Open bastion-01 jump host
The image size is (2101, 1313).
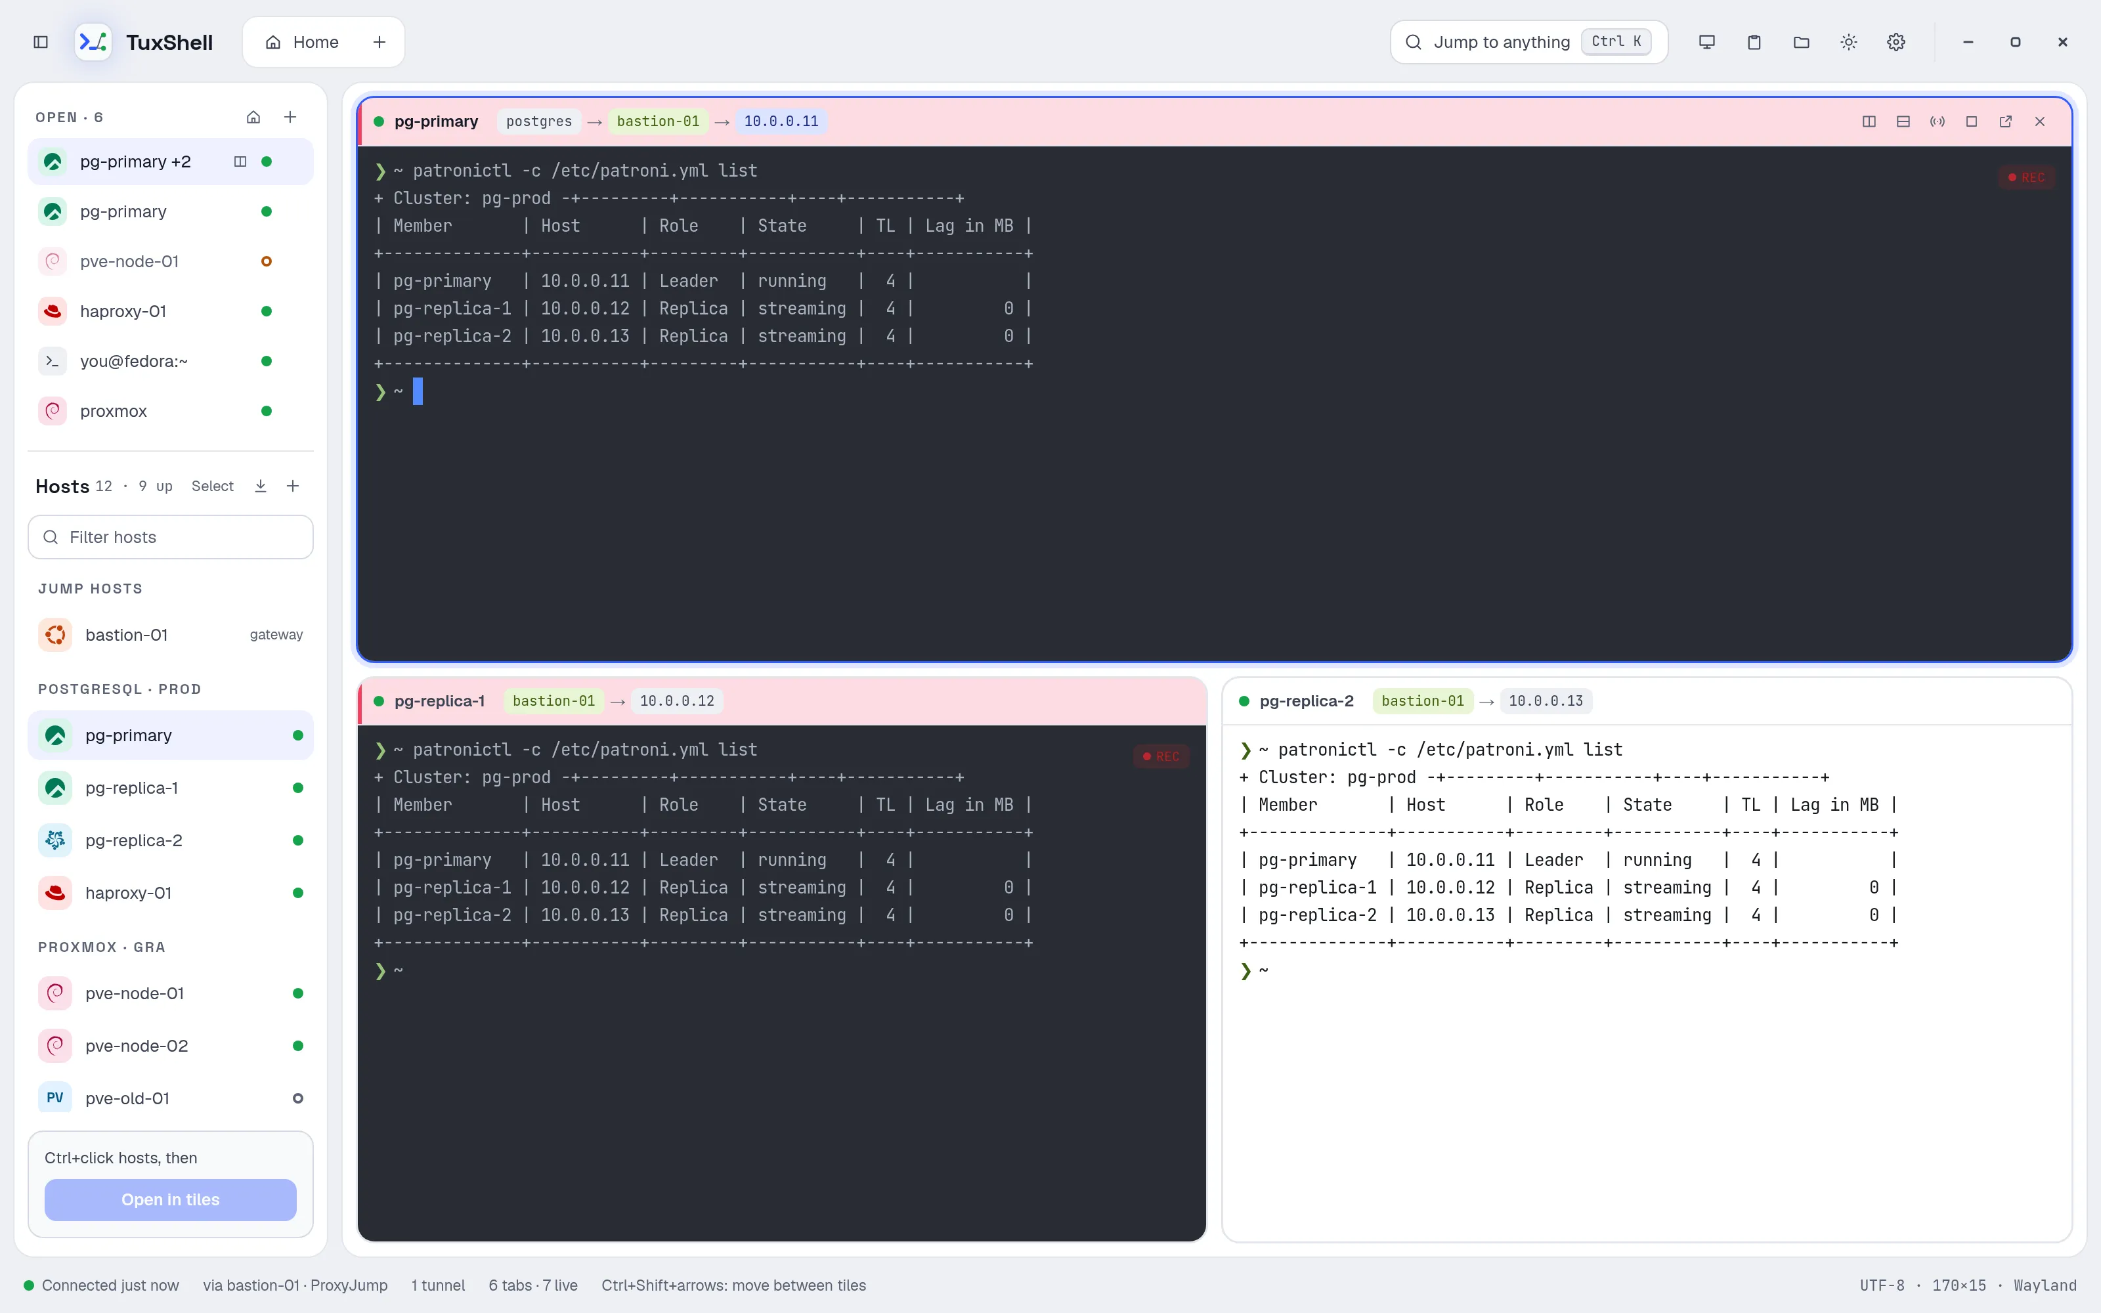pos(170,635)
